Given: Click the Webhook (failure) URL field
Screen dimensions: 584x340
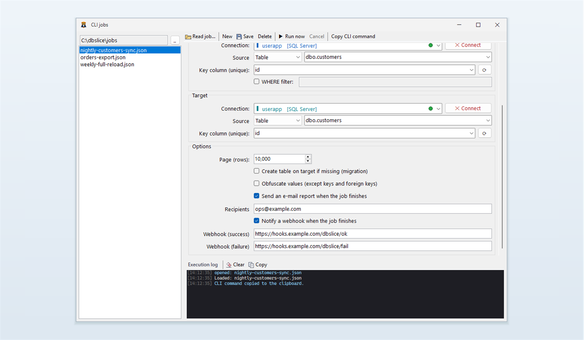Looking at the screenshot, I should click(x=373, y=246).
